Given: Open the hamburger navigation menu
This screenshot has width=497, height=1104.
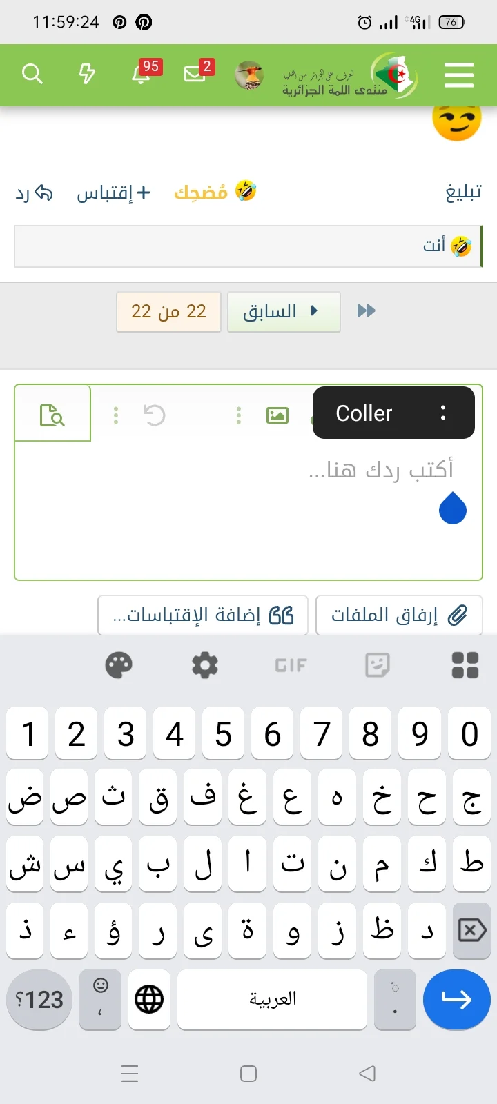Looking at the screenshot, I should 458,76.
